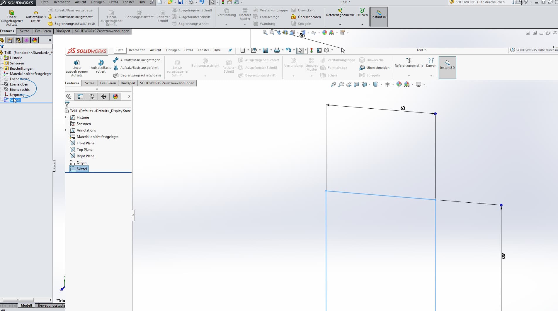Switch to DimXpert tab in background window
The height and width of the screenshot is (311, 558).
[x=63, y=31]
